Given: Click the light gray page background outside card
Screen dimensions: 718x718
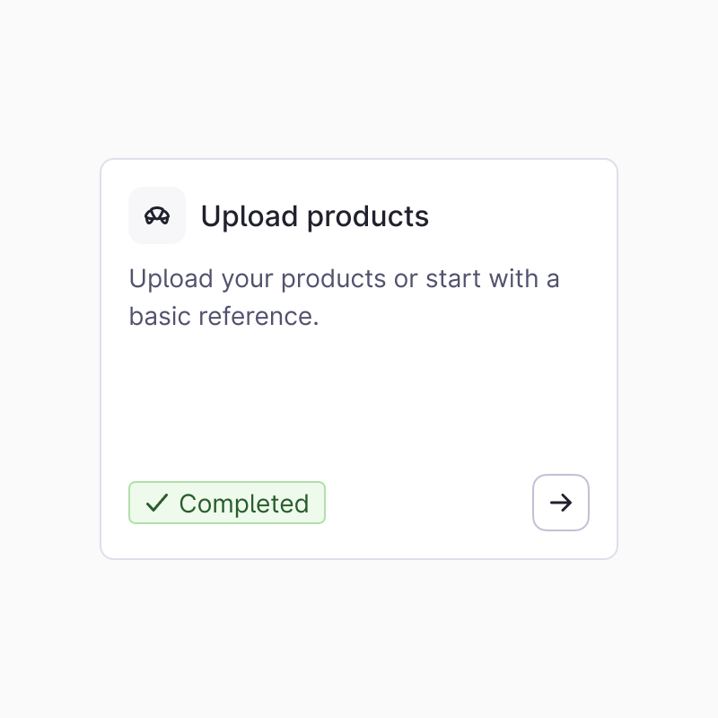Looking at the screenshot, I should click(x=359, y=646).
